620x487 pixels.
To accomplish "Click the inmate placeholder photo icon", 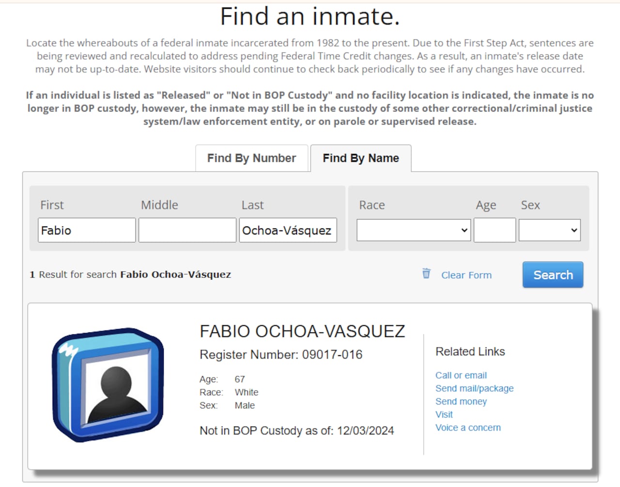I will (x=108, y=385).
